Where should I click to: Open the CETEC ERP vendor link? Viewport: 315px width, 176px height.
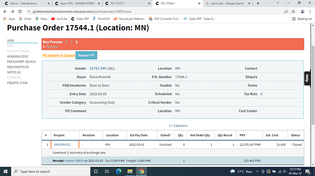[98, 69]
